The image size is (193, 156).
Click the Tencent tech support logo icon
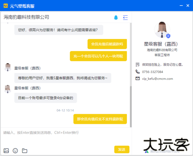click(147, 152)
